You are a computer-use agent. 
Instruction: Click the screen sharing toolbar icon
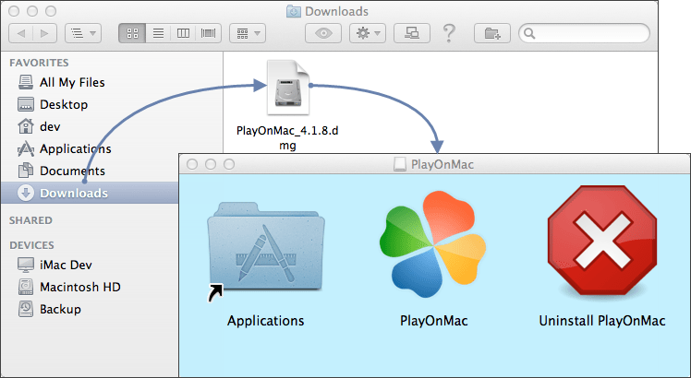pyautogui.click(x=412, y=33)
